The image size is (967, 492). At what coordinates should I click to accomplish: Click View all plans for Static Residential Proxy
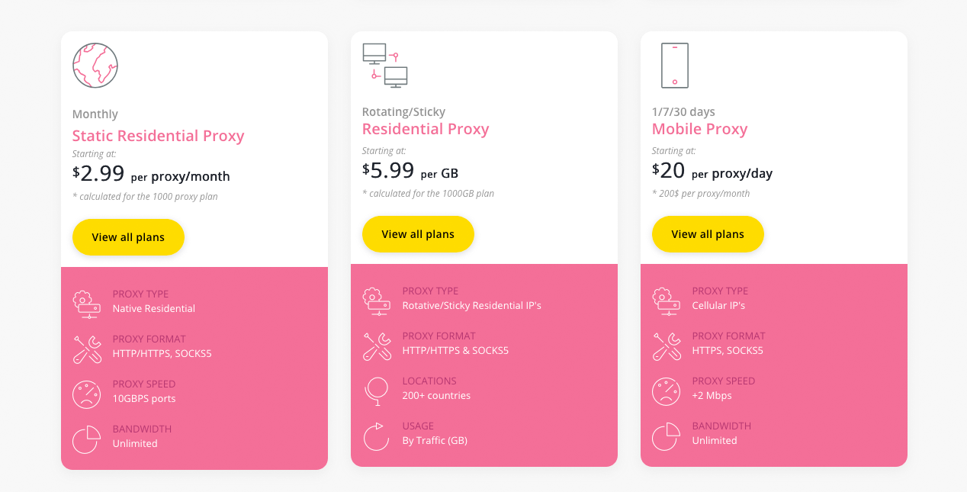pyautogui.click(x=128, y=237)
